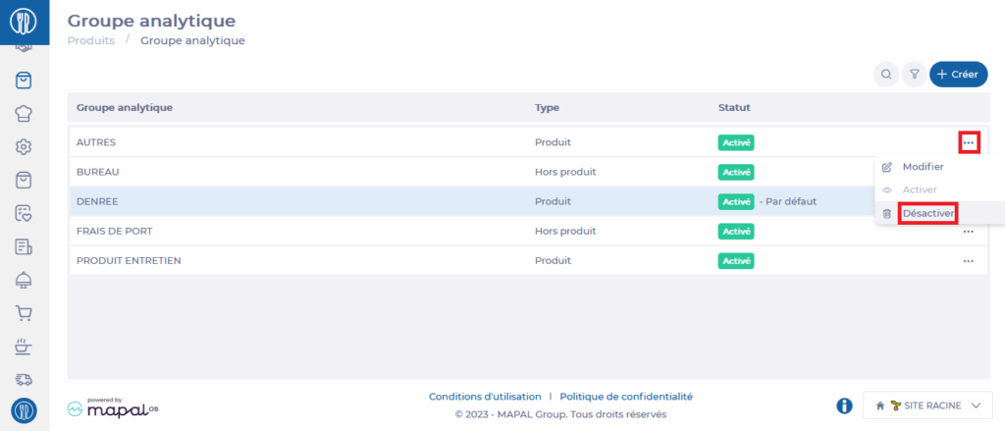Click the blue information icon
This screenshot has width=1005, height=431.
844,405
